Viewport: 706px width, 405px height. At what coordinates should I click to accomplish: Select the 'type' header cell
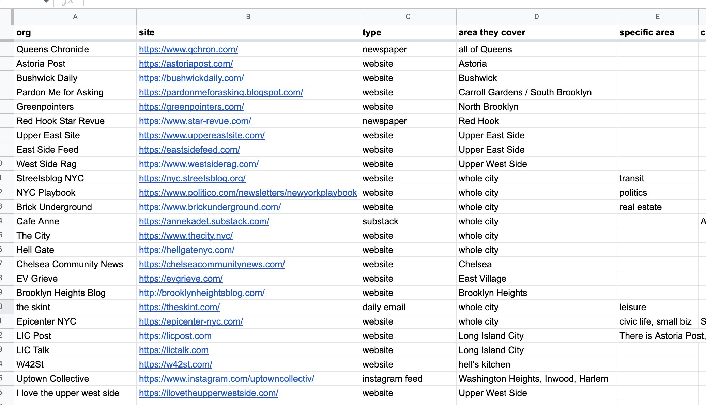tap(408, 32)
